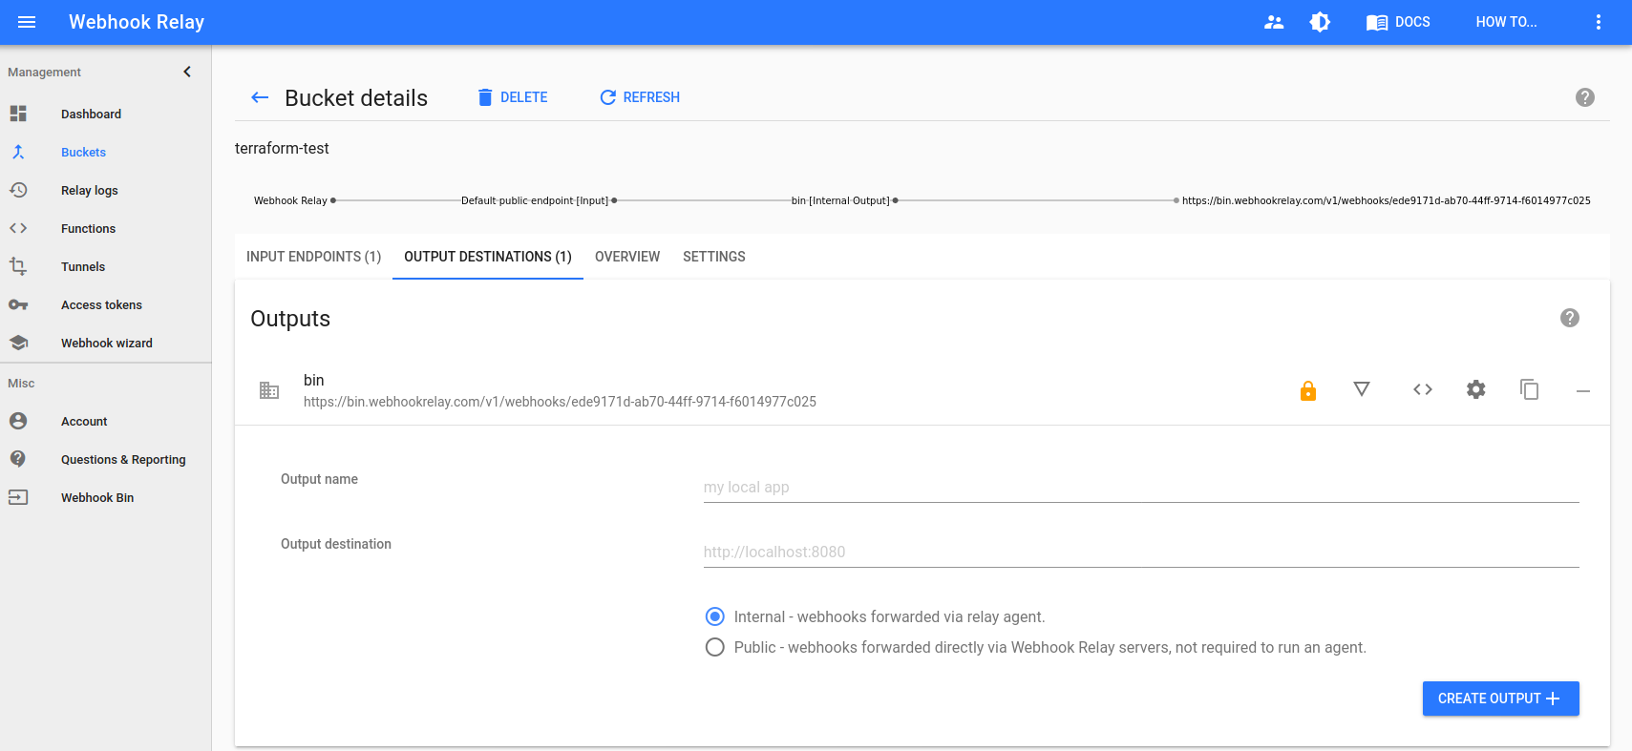The width and height of the screenshot is (1632, 751).
Task: Click the Buckets merge icon
Action: (x=18, y=152)
